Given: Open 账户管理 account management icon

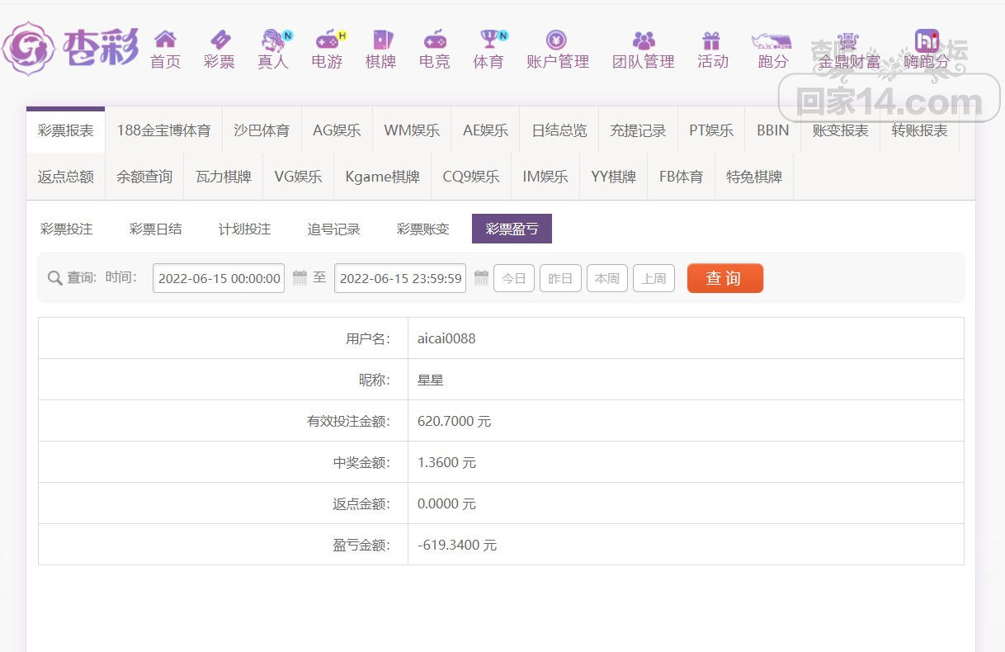Looking at the screenshot, I should (557, 40).
